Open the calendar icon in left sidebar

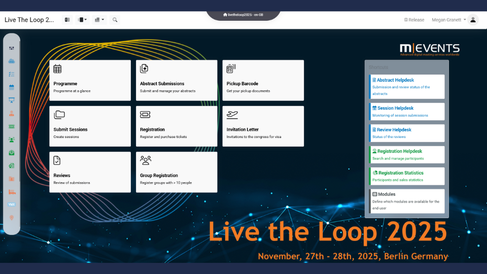pos(12,87)
